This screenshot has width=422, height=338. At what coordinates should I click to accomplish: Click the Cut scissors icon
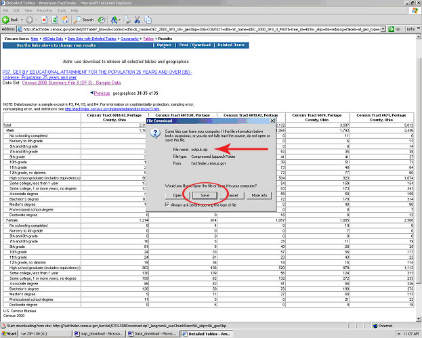138,20
